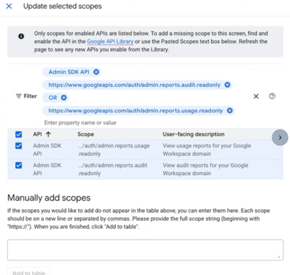Open the filter help question mark icon
290x275 pixels.
point(272,96)
